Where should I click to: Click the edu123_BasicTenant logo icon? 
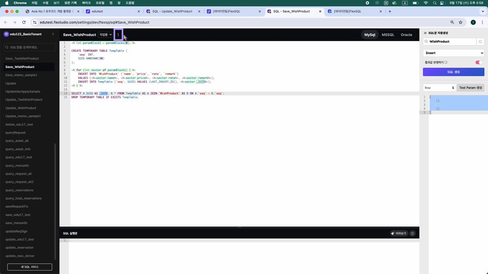[6, 34]
